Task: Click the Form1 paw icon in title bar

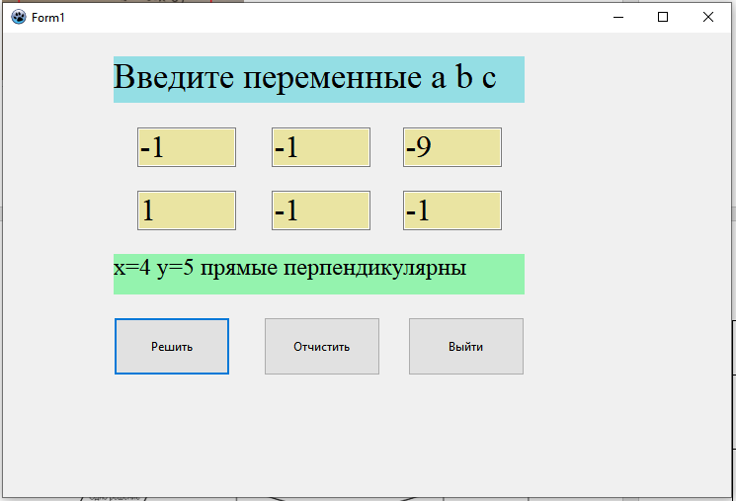Action: point(19,18)
